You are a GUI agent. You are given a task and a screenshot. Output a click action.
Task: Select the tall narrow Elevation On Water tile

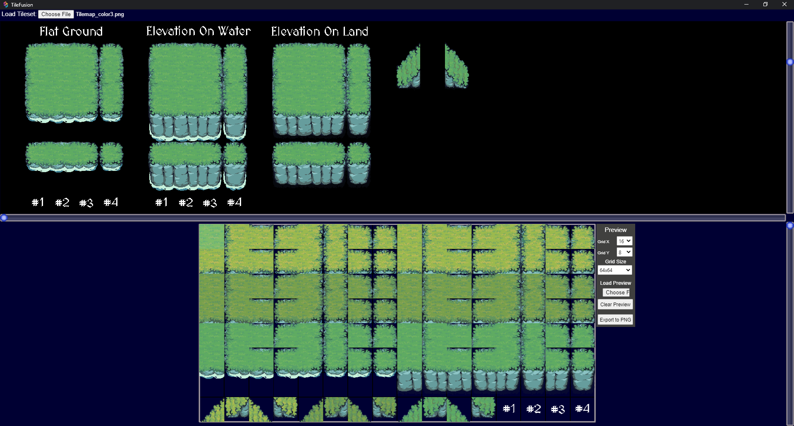235,92
